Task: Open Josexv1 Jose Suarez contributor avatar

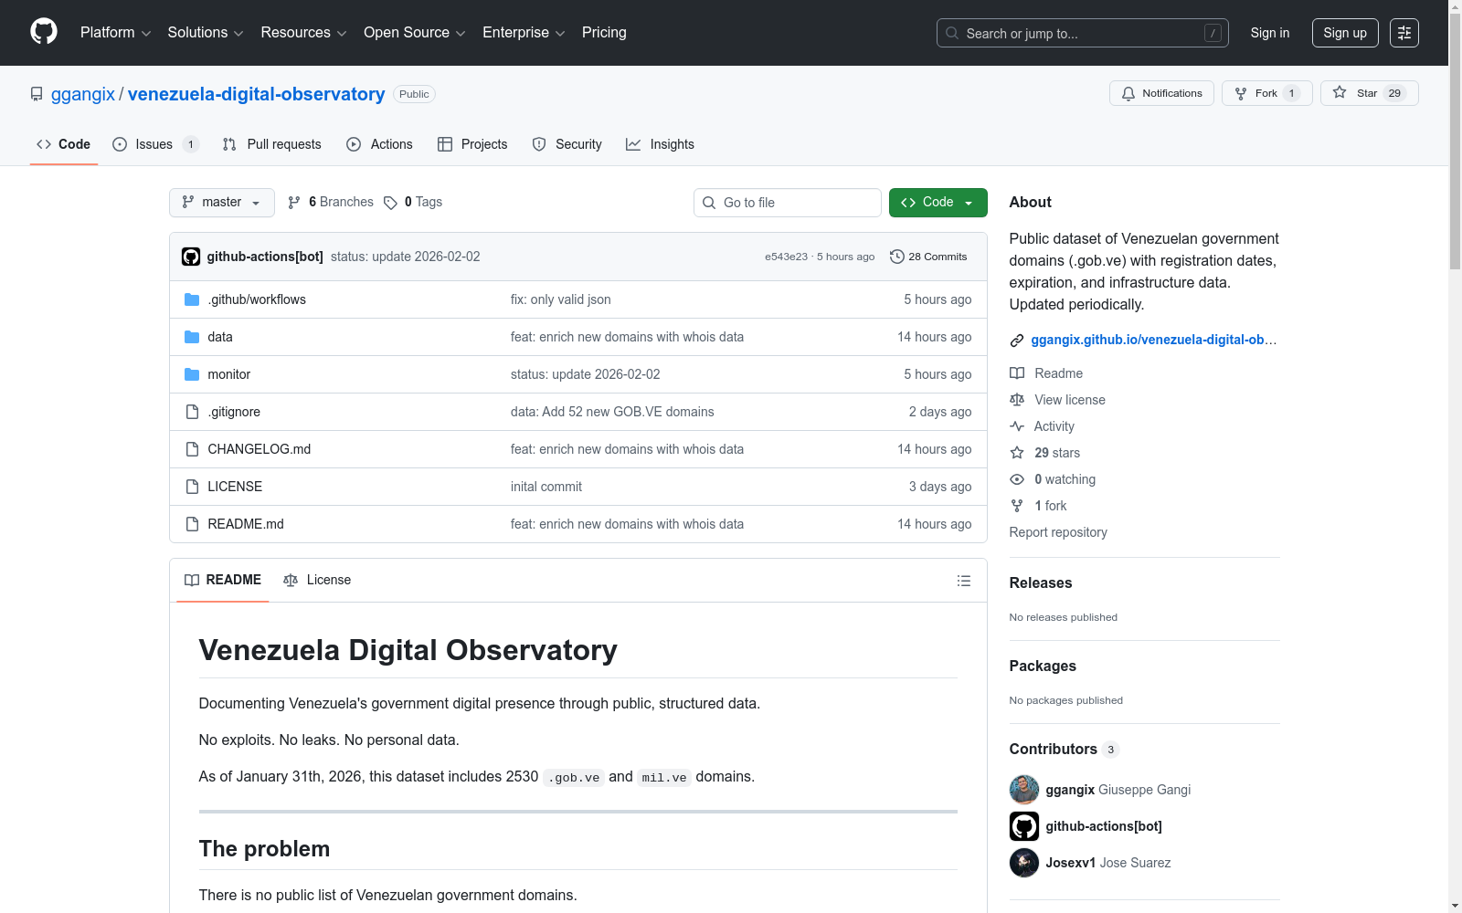Action: coord(1024,863)
